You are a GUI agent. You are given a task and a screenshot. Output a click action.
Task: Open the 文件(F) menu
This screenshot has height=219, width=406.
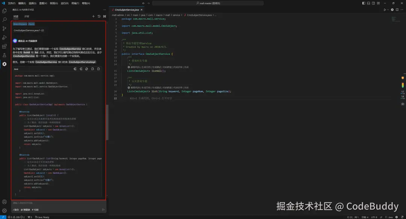point(11,3)
